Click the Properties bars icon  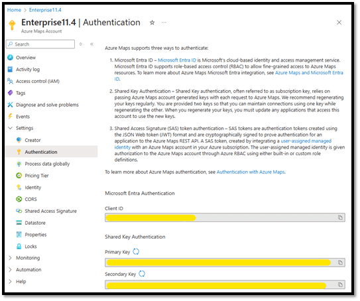[19, 235]
